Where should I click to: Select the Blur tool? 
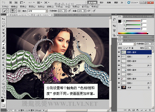3,62
